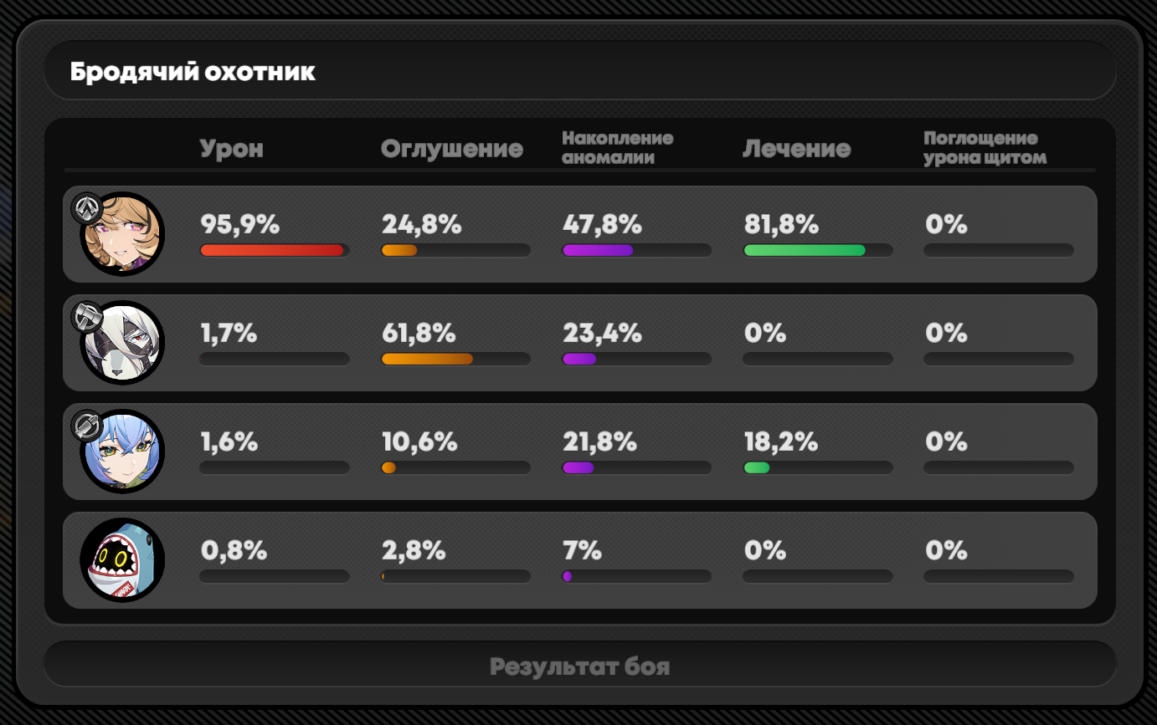Click the 7% anomaly value in Bangboo row
The height and width of the screenshot is (725, 1157).
(582, 550)
